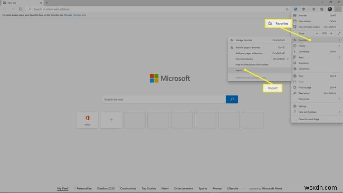Image resolution: width=343 pixels, height=193 pixels.
Task: Open the user profile avatar
Action: 330,9
